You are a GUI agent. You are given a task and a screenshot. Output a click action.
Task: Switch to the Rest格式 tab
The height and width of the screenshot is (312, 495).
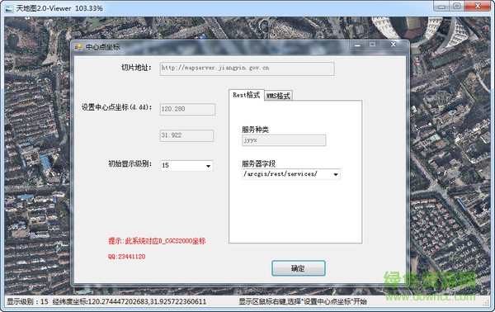[246, 95]
